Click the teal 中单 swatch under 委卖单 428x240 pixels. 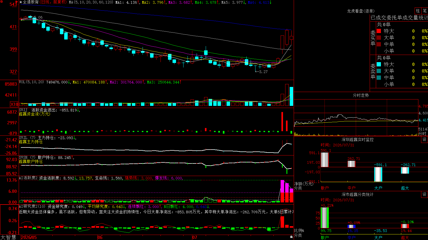[x=379, y=78]
